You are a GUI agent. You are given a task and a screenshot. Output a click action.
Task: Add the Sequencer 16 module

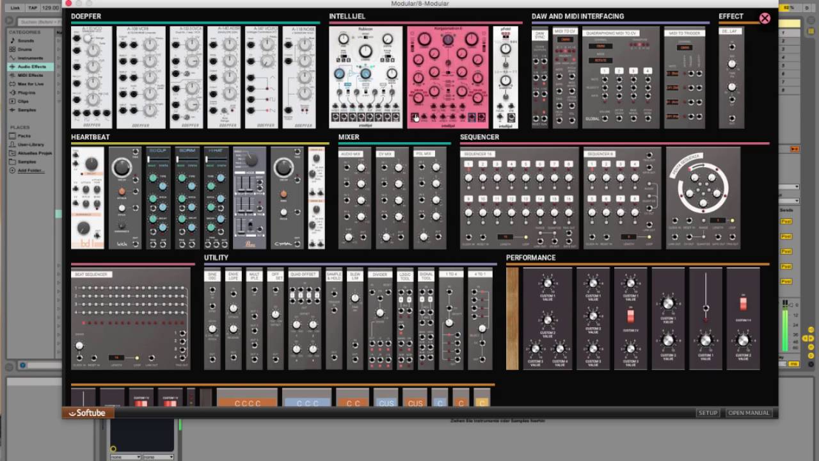tap(519, 198)
